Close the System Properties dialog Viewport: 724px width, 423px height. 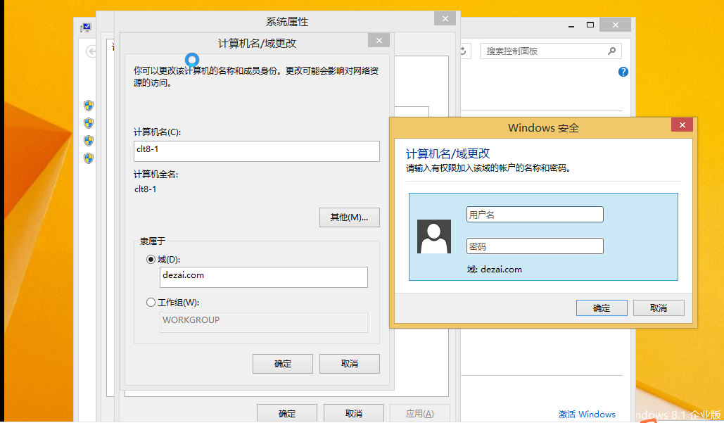coord(445,18)
